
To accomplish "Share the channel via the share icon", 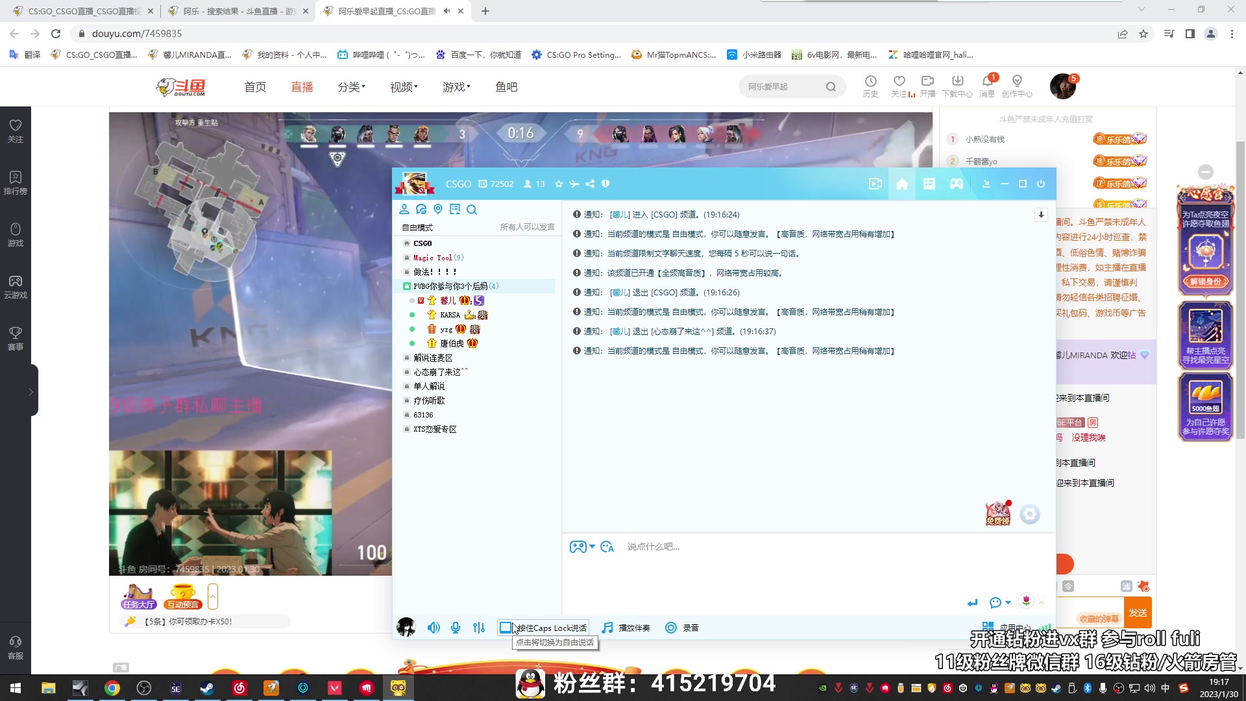I will pyautogui.click(x=589, y=184).
